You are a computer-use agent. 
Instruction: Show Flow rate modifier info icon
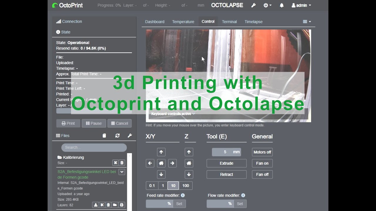(x=243, y=195)
